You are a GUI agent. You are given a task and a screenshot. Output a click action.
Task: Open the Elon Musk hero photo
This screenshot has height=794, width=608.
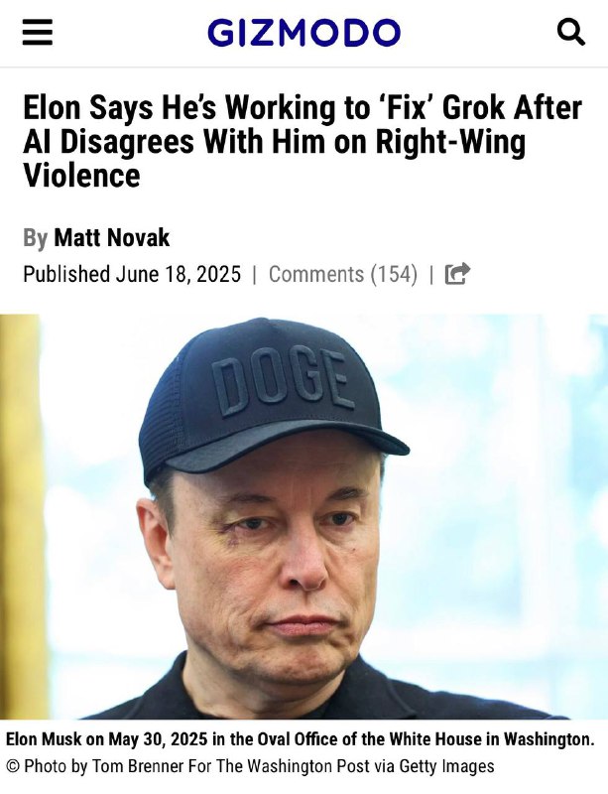click(304, 516)
